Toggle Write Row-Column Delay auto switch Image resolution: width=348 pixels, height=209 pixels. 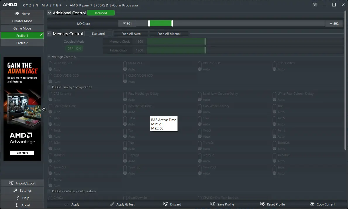pos(275,96)
